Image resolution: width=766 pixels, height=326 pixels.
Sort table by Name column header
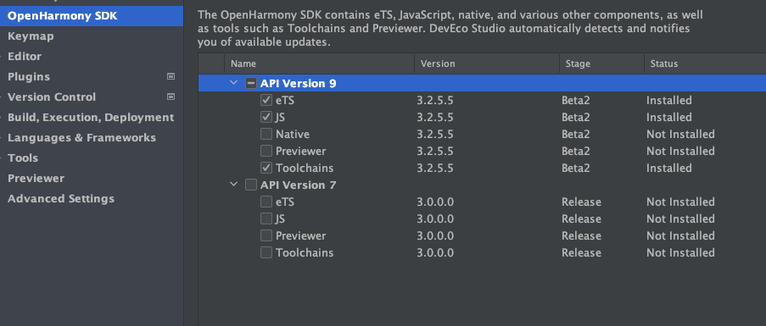pos(320,64)
